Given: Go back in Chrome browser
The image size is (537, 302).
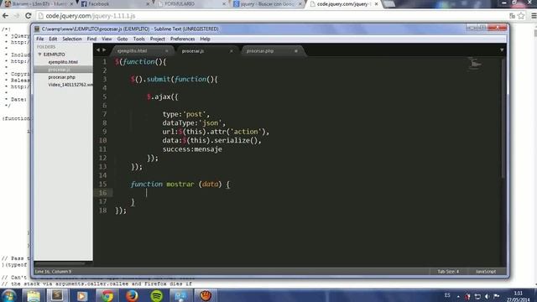Looking at the screenshot, I should (6, 16).
